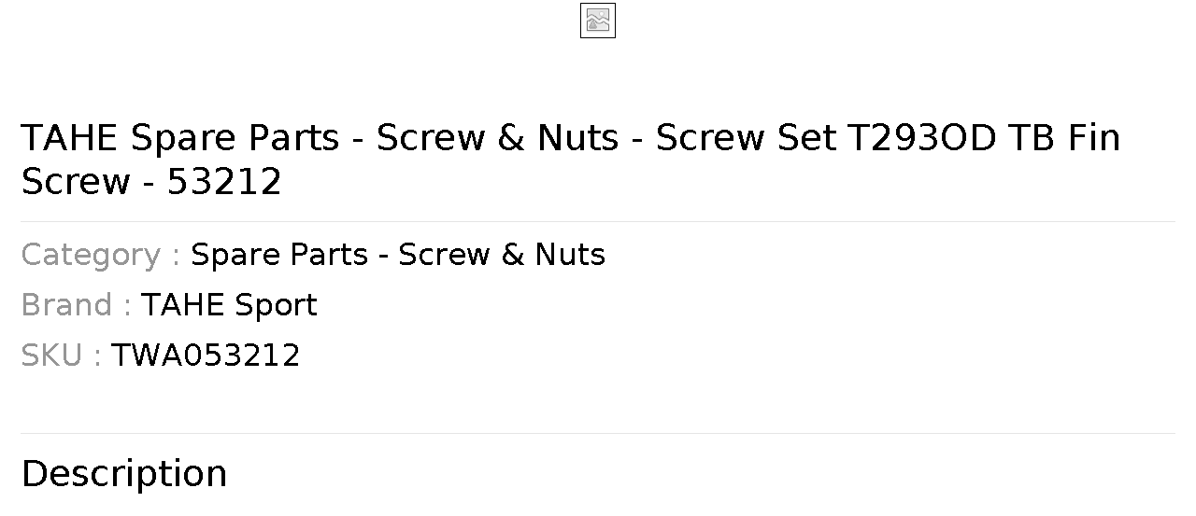Click the ampersand in the product title
Viewport: 1196px width, 516px height.
512,138
